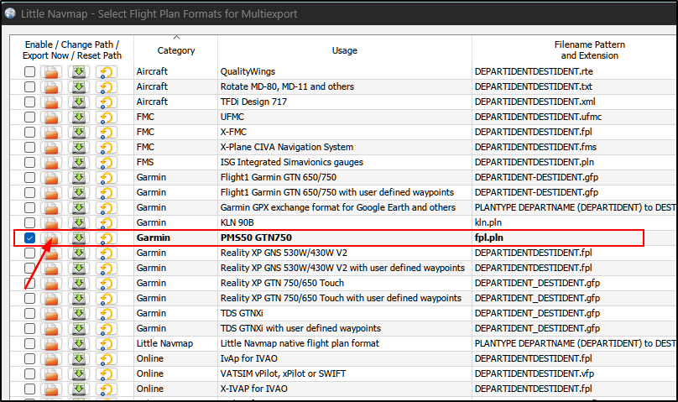Export now for Garmin GPX exchange format
This screenshot has width=678, height=402.
click(79, 208)
